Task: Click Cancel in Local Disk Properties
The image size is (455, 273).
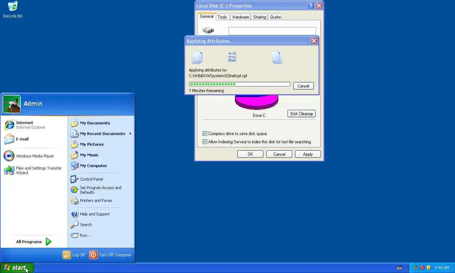Action: pyautogui.click(x=279, y=154)
